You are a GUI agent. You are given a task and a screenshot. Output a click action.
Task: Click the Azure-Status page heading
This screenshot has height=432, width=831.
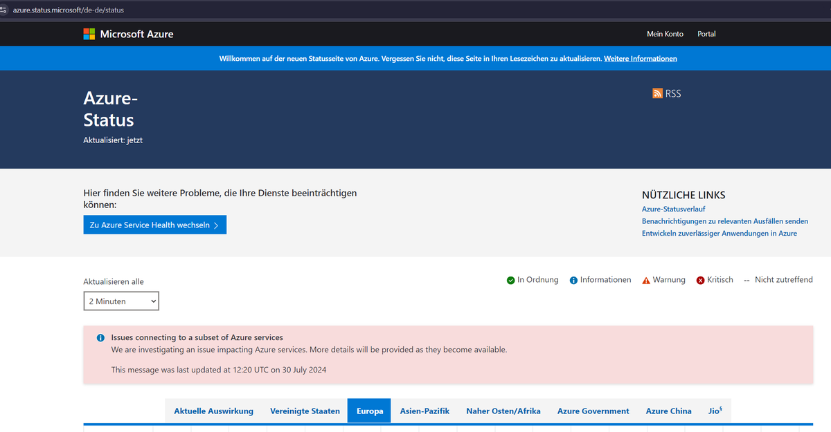pos(111,109)
